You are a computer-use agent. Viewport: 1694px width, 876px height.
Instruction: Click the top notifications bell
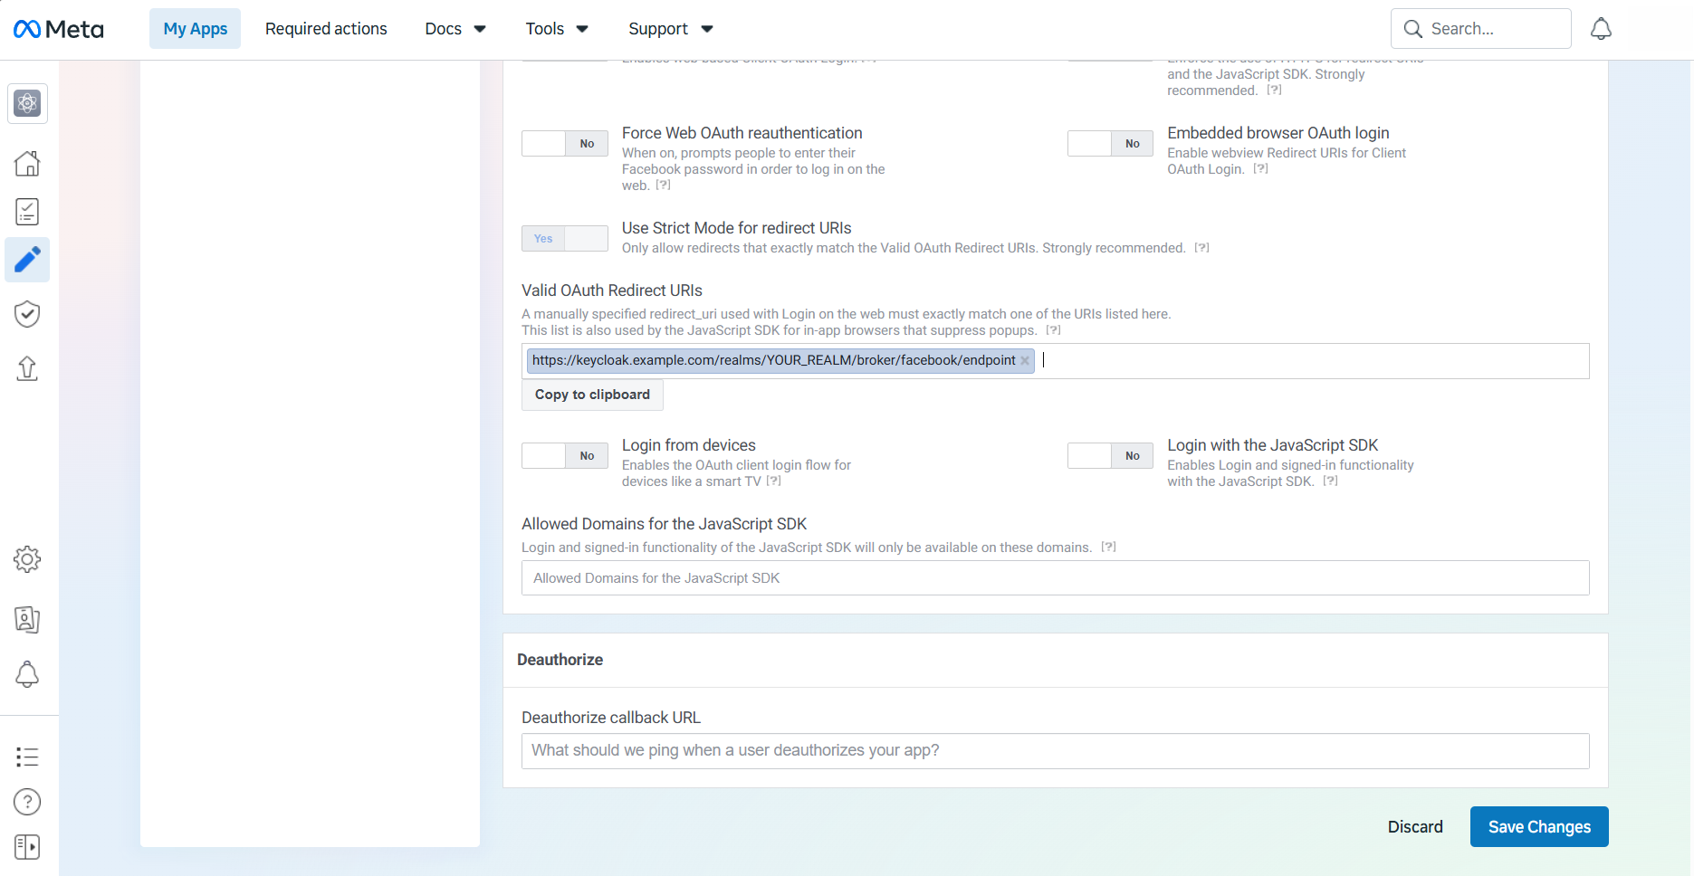[1601, 29]
